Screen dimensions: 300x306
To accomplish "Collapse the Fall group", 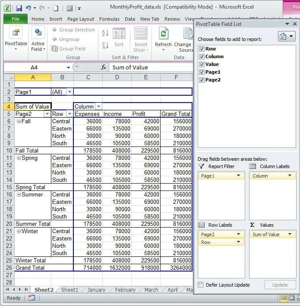I will pyautogui.click(x=19, y=122).
